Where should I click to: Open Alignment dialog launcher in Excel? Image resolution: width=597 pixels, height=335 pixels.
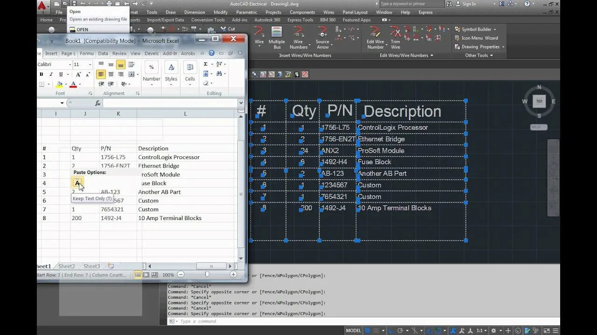(138, 94)
